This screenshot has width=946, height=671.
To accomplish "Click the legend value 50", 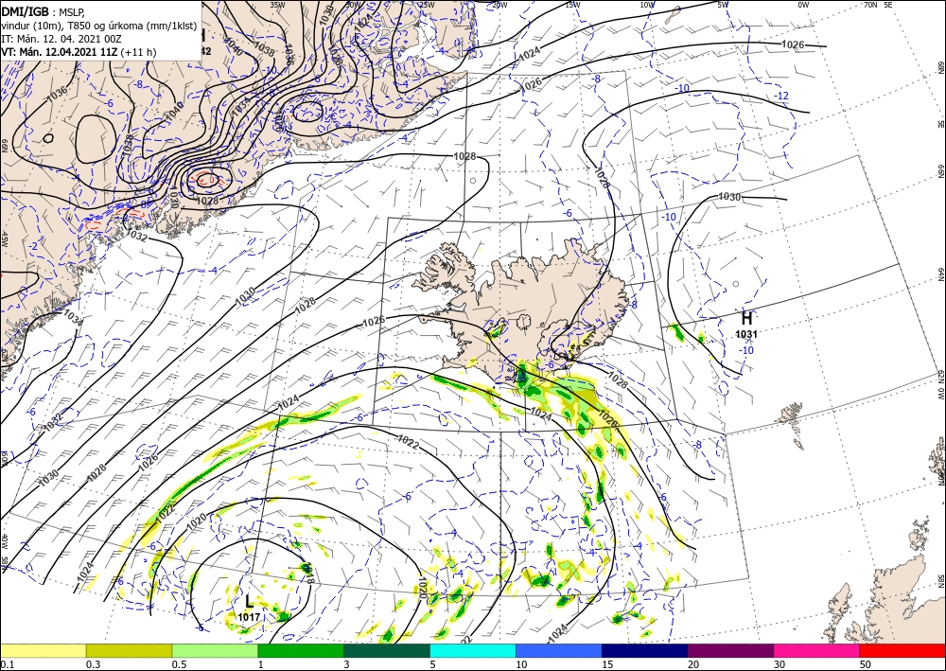I will coord(866,664).
